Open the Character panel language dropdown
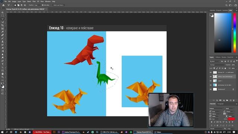This screenshot has width=238, height=134. click(x=216, y=129)
